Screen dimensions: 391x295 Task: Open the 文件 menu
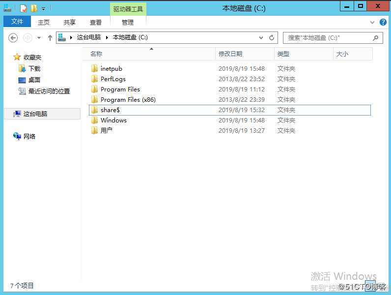pos(17,22)
